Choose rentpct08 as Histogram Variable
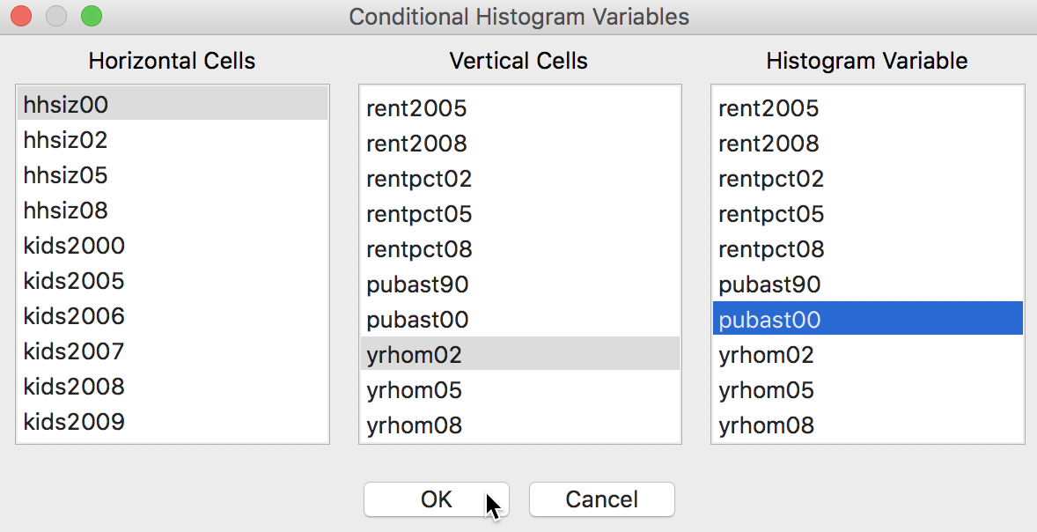Viewport: 1037px width, 532px height. [868, 248]
